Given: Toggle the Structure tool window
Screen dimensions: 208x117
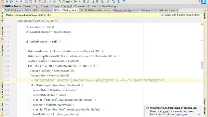Looking at the screenshot, I should pyautogui.click(x=2, y=33).
